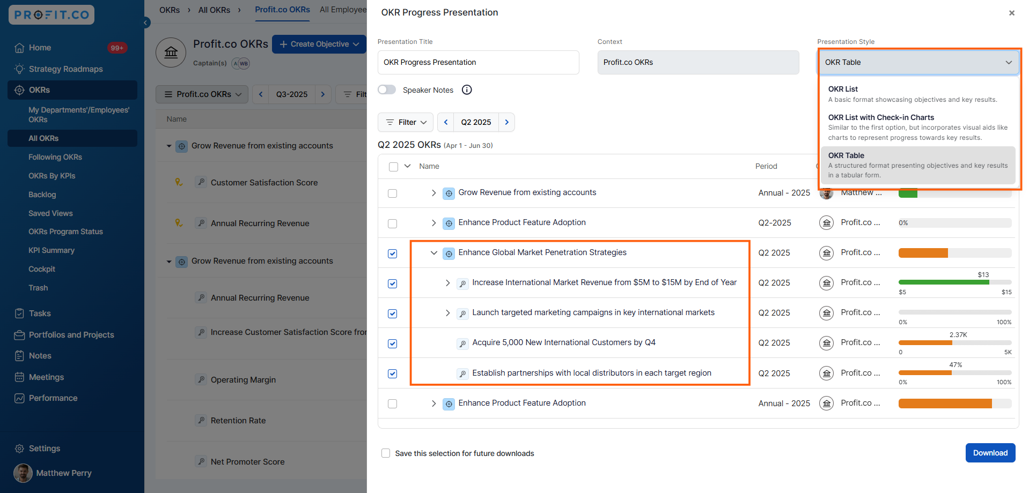Click owner icon in Enhance Product Feature Adoption Q2-2025 row
The image size is (1029, 493).
(x=826, y=222)
